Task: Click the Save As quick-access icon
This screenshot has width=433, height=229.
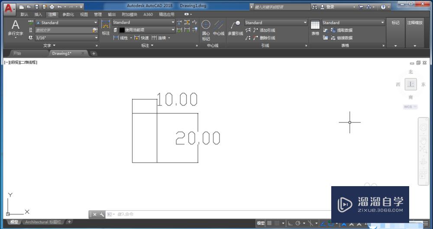Action: click(44, 7)
